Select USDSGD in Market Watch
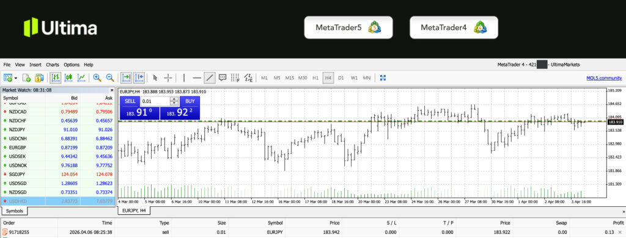626x238 pixels. pos(58,183)
